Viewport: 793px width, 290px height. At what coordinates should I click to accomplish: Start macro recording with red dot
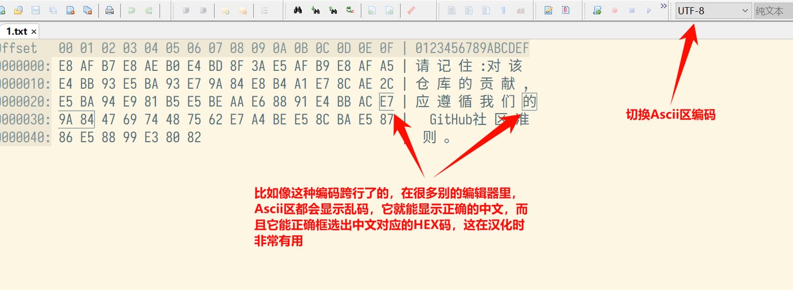(614, 10)
